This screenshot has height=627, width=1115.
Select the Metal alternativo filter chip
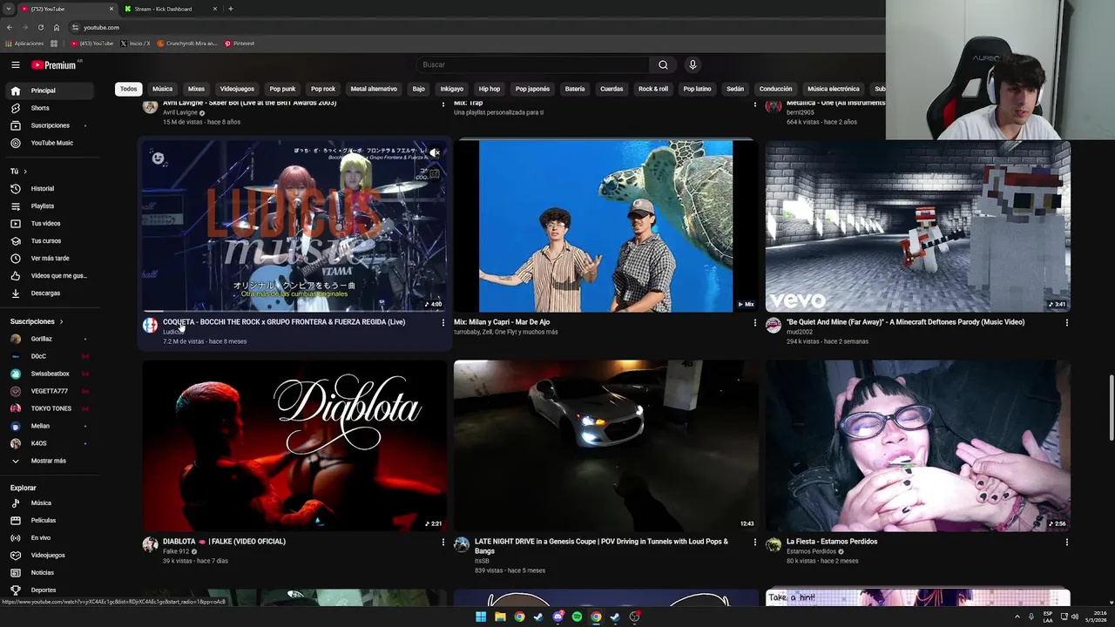[x=374, y=89]
